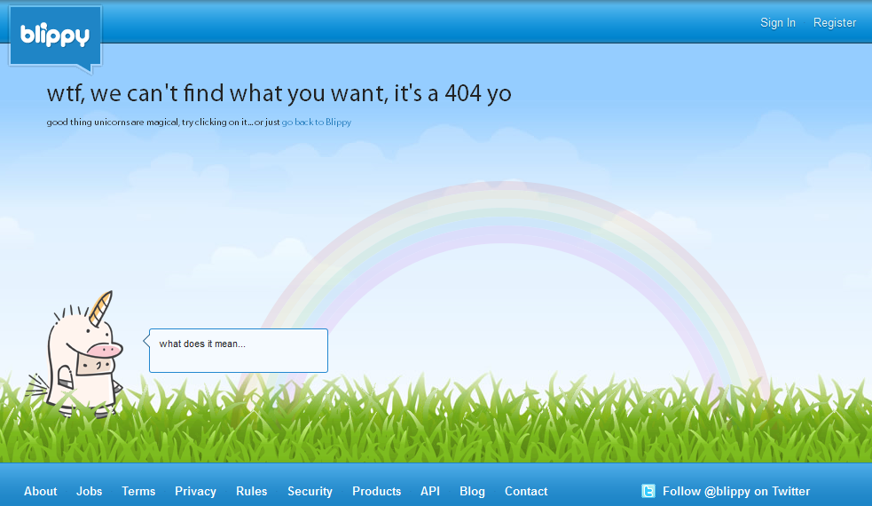This screenshot has width=872, height=506.
Task: Follow the 'go back to Blippy' link
Action: (x=317, y=122)
